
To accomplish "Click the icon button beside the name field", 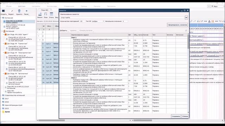I will [186, 17].
